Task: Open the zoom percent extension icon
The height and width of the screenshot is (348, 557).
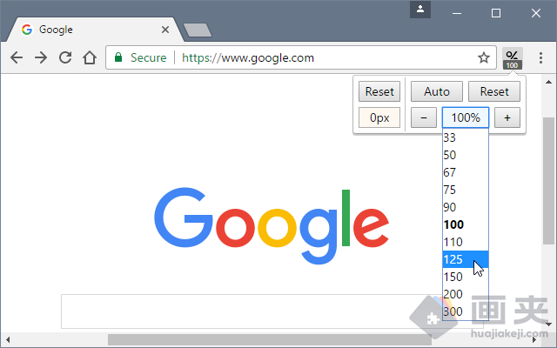Action: coord(512,58)
